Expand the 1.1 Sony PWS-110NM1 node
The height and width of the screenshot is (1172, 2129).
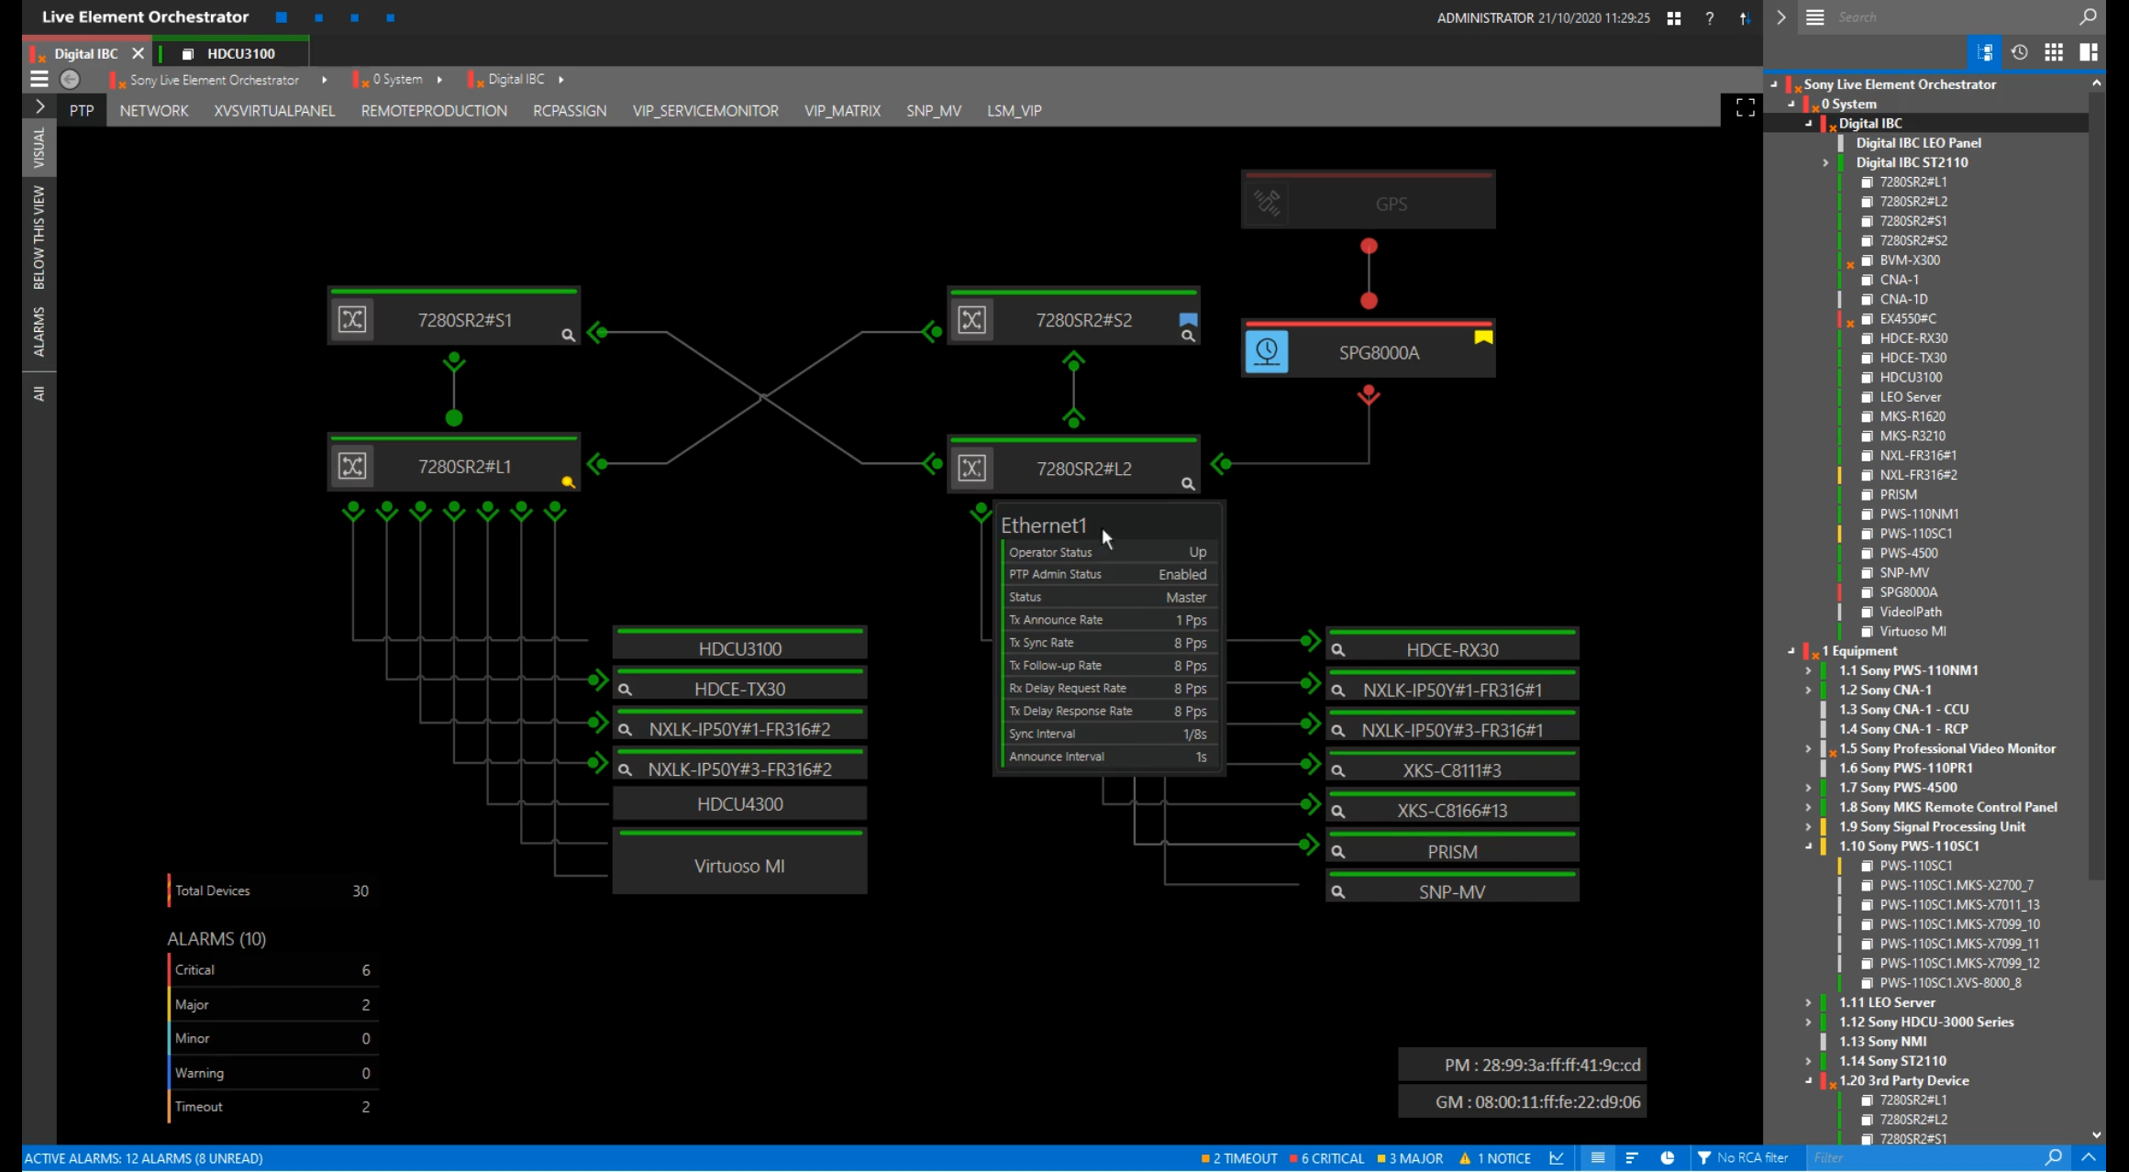pyautogui.click(x=1808, y=670)
